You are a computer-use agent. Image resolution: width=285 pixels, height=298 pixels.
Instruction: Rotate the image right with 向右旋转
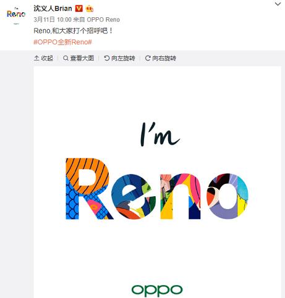[x=161, y=58]
